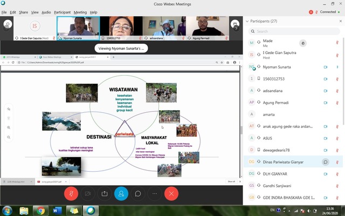Collapse the Participants (27) section
This screenshot has width=345, height=216.
[247, 22]
